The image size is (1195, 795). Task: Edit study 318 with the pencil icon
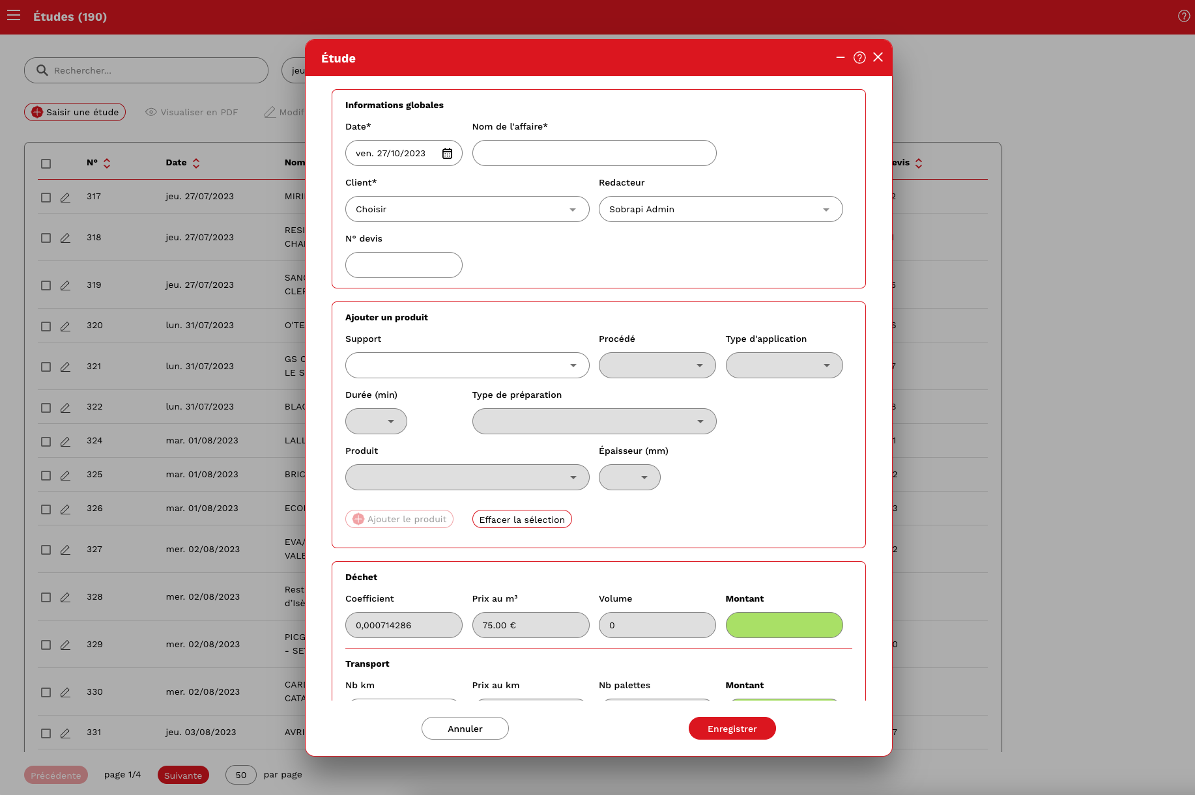pyautogui.click(x=65, y=238)
